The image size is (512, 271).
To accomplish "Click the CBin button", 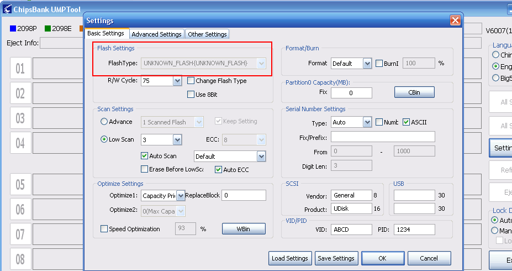I will [x=414, y=92].
